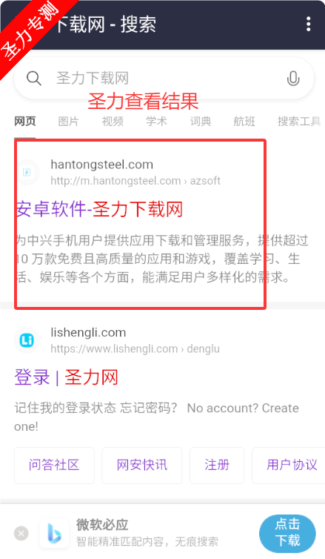Image resolution: width=325 pixels, height=559 pixels.
Task: Switch to the 视频 tab
Action: 113,122
